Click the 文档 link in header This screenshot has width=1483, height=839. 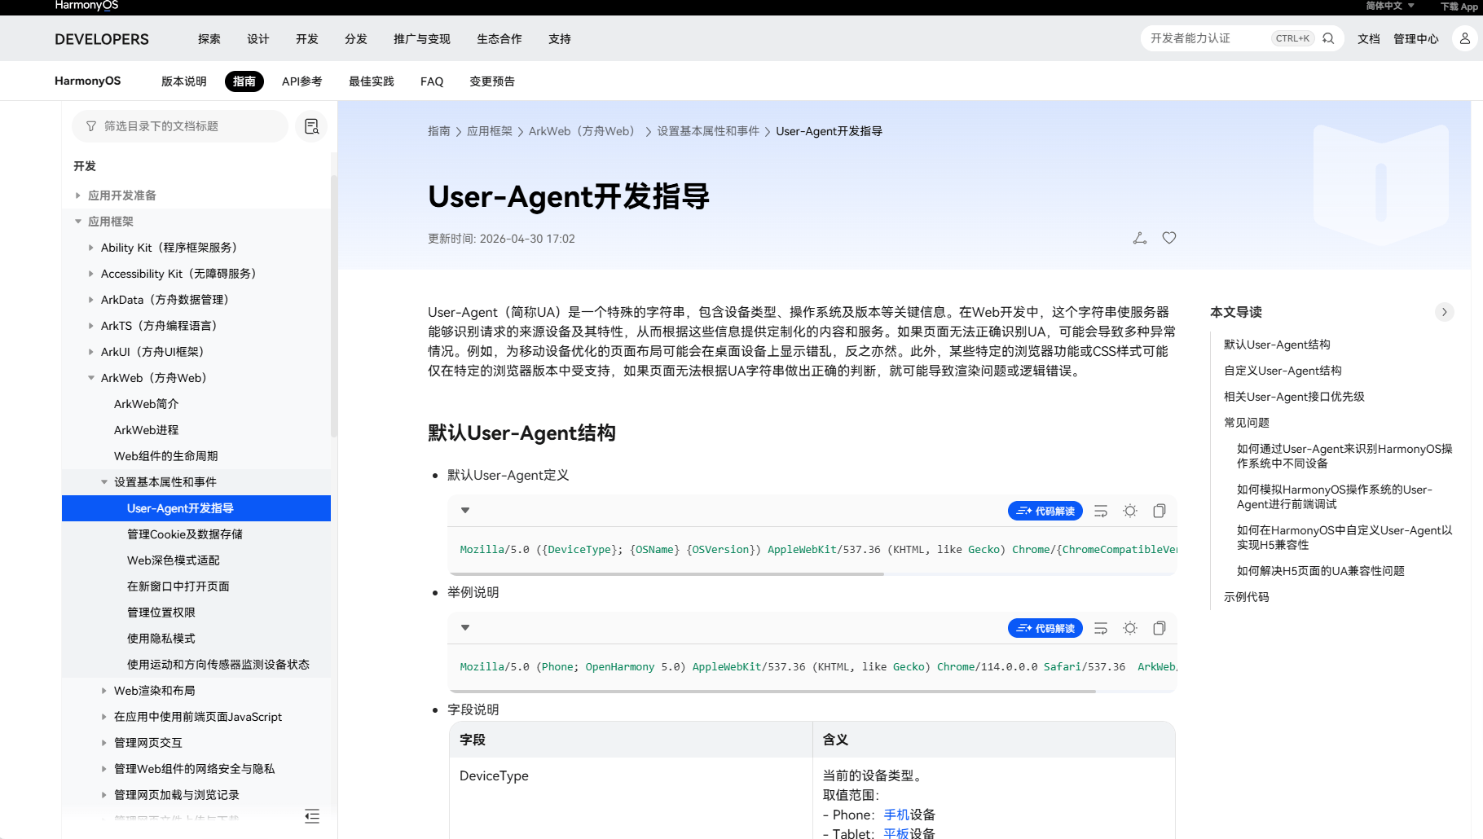1369,39
